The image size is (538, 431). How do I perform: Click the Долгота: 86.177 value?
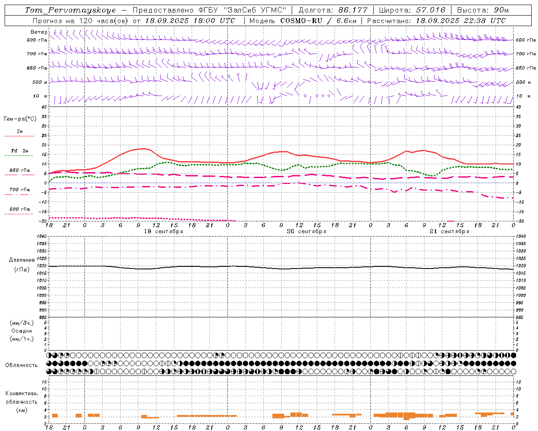pyautogui.click(x=333, y=10)
